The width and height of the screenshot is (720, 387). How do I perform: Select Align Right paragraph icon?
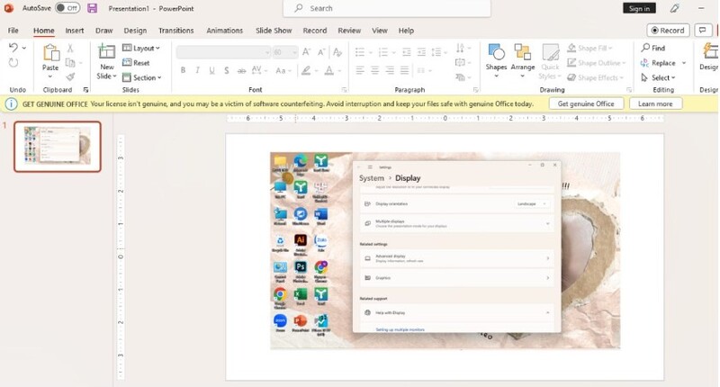point(390,70)
